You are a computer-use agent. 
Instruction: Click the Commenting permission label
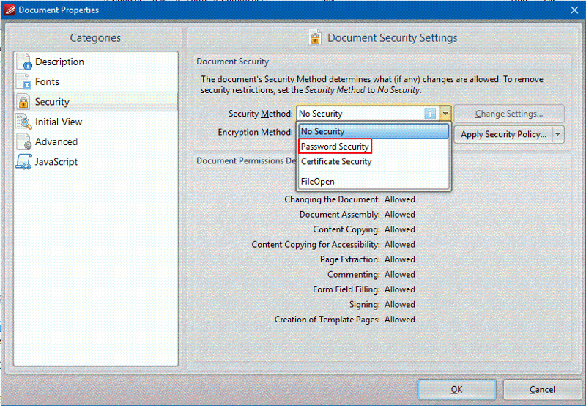pyautogui.click(x=354, y=274)
